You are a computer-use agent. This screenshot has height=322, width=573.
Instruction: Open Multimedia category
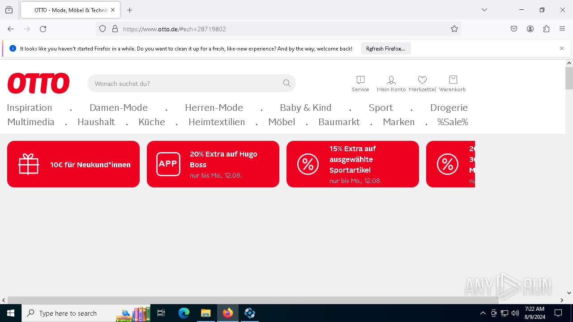tap(31, 122)
